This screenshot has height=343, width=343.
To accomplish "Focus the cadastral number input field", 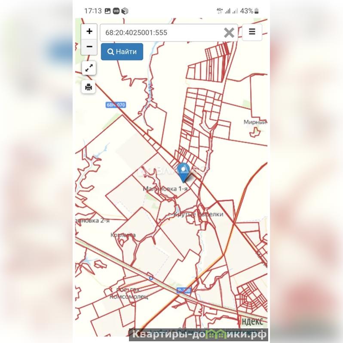I will (x=162, y=33).
